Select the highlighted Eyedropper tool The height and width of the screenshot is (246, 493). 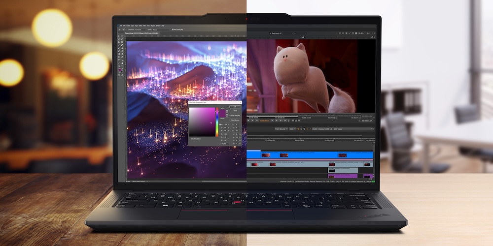click(x=119, y=45)
